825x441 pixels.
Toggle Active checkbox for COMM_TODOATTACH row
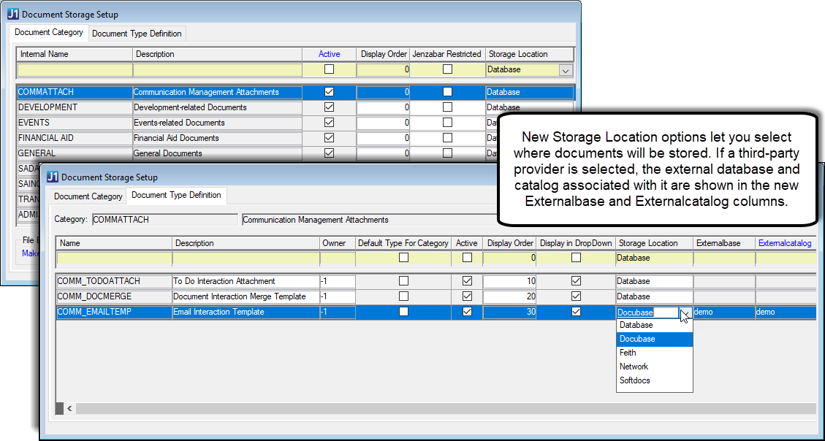pos(467,281)
